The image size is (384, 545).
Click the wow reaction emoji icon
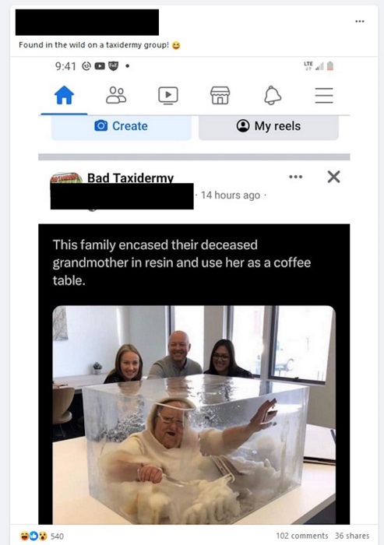[x=42, y=536]
